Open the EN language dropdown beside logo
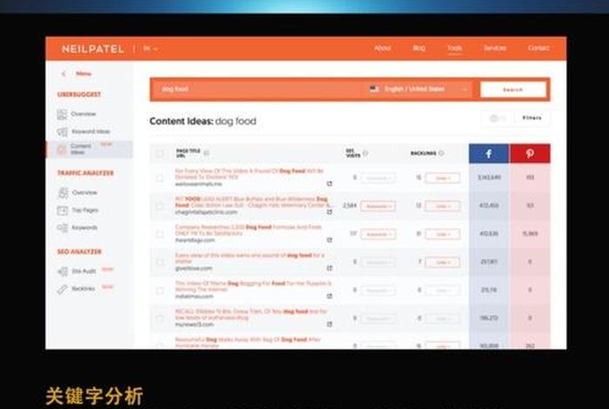Screen dimensions: 609x409 coord(151,49)
